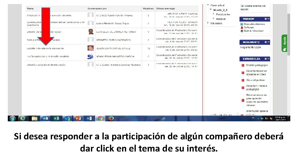Click the red Software icon in WEKNOW

[242, 28]
